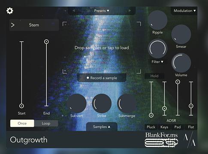This screenshot has width=208, height=154.
Task: Toggle the Hold button
Action: [154, 76]
